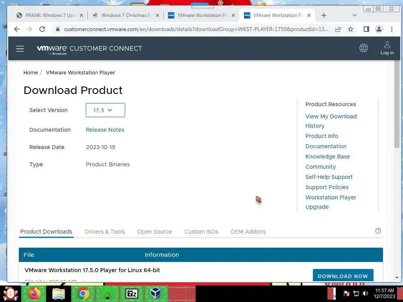
Task: Click the Chrome taskbar icon
Action: [83, 293]
